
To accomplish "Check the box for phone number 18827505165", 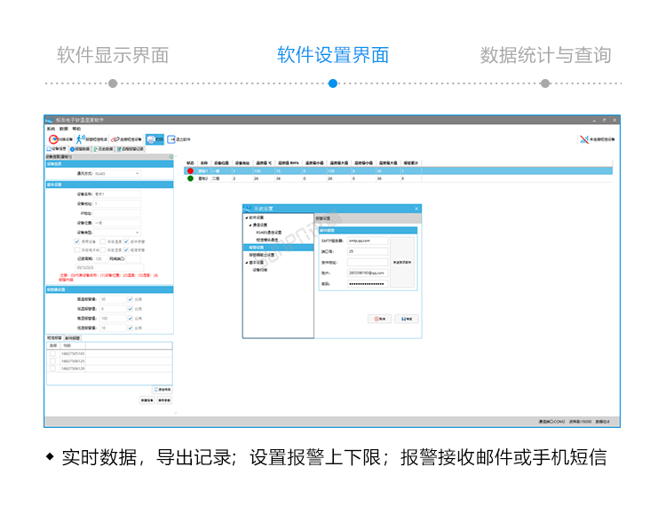I will 52,353.
